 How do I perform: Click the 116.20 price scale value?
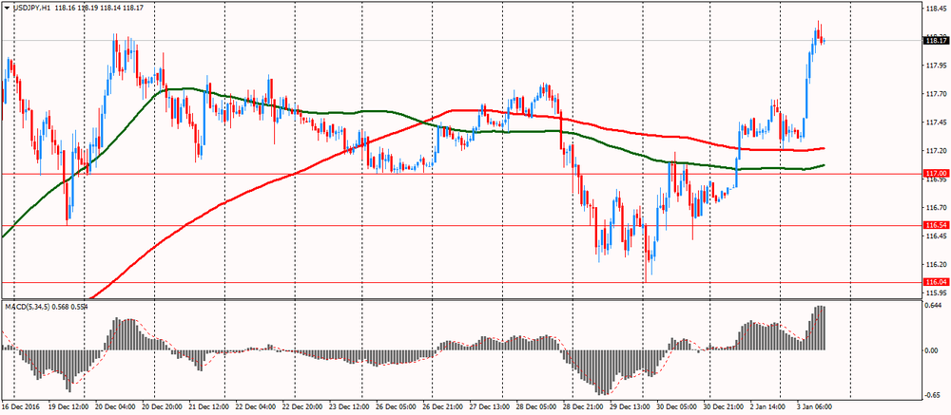tap(935, 265)
